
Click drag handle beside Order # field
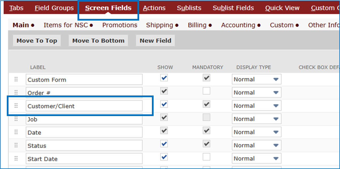[16, 92]
